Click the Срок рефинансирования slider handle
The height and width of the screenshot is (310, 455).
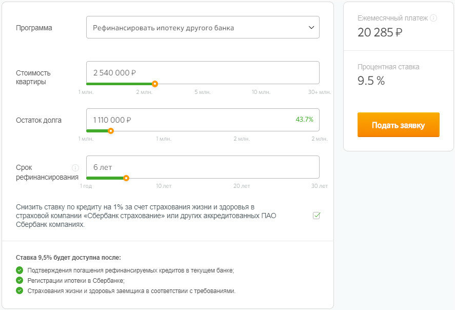(126, 178)
